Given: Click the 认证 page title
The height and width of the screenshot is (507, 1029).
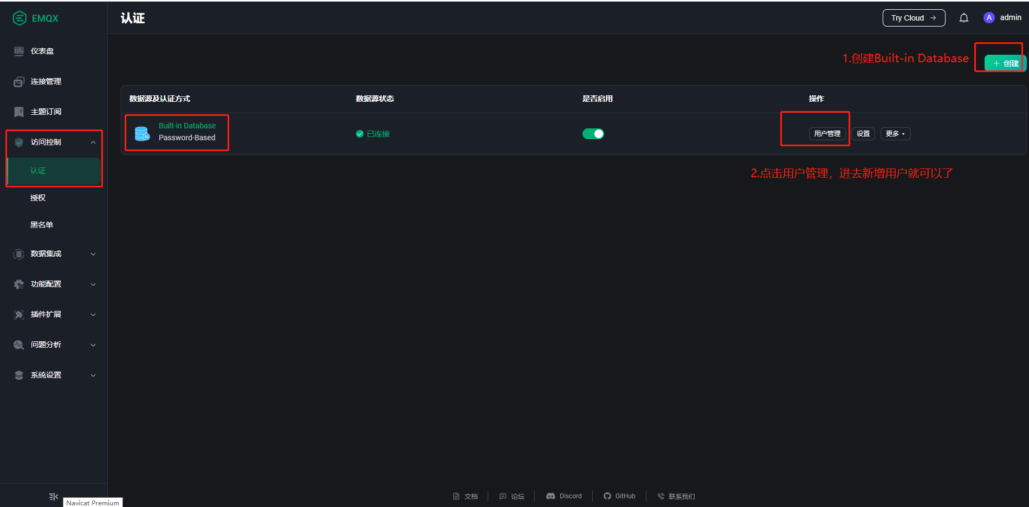Looking at the screenshot, I should [x=133, y=18].
